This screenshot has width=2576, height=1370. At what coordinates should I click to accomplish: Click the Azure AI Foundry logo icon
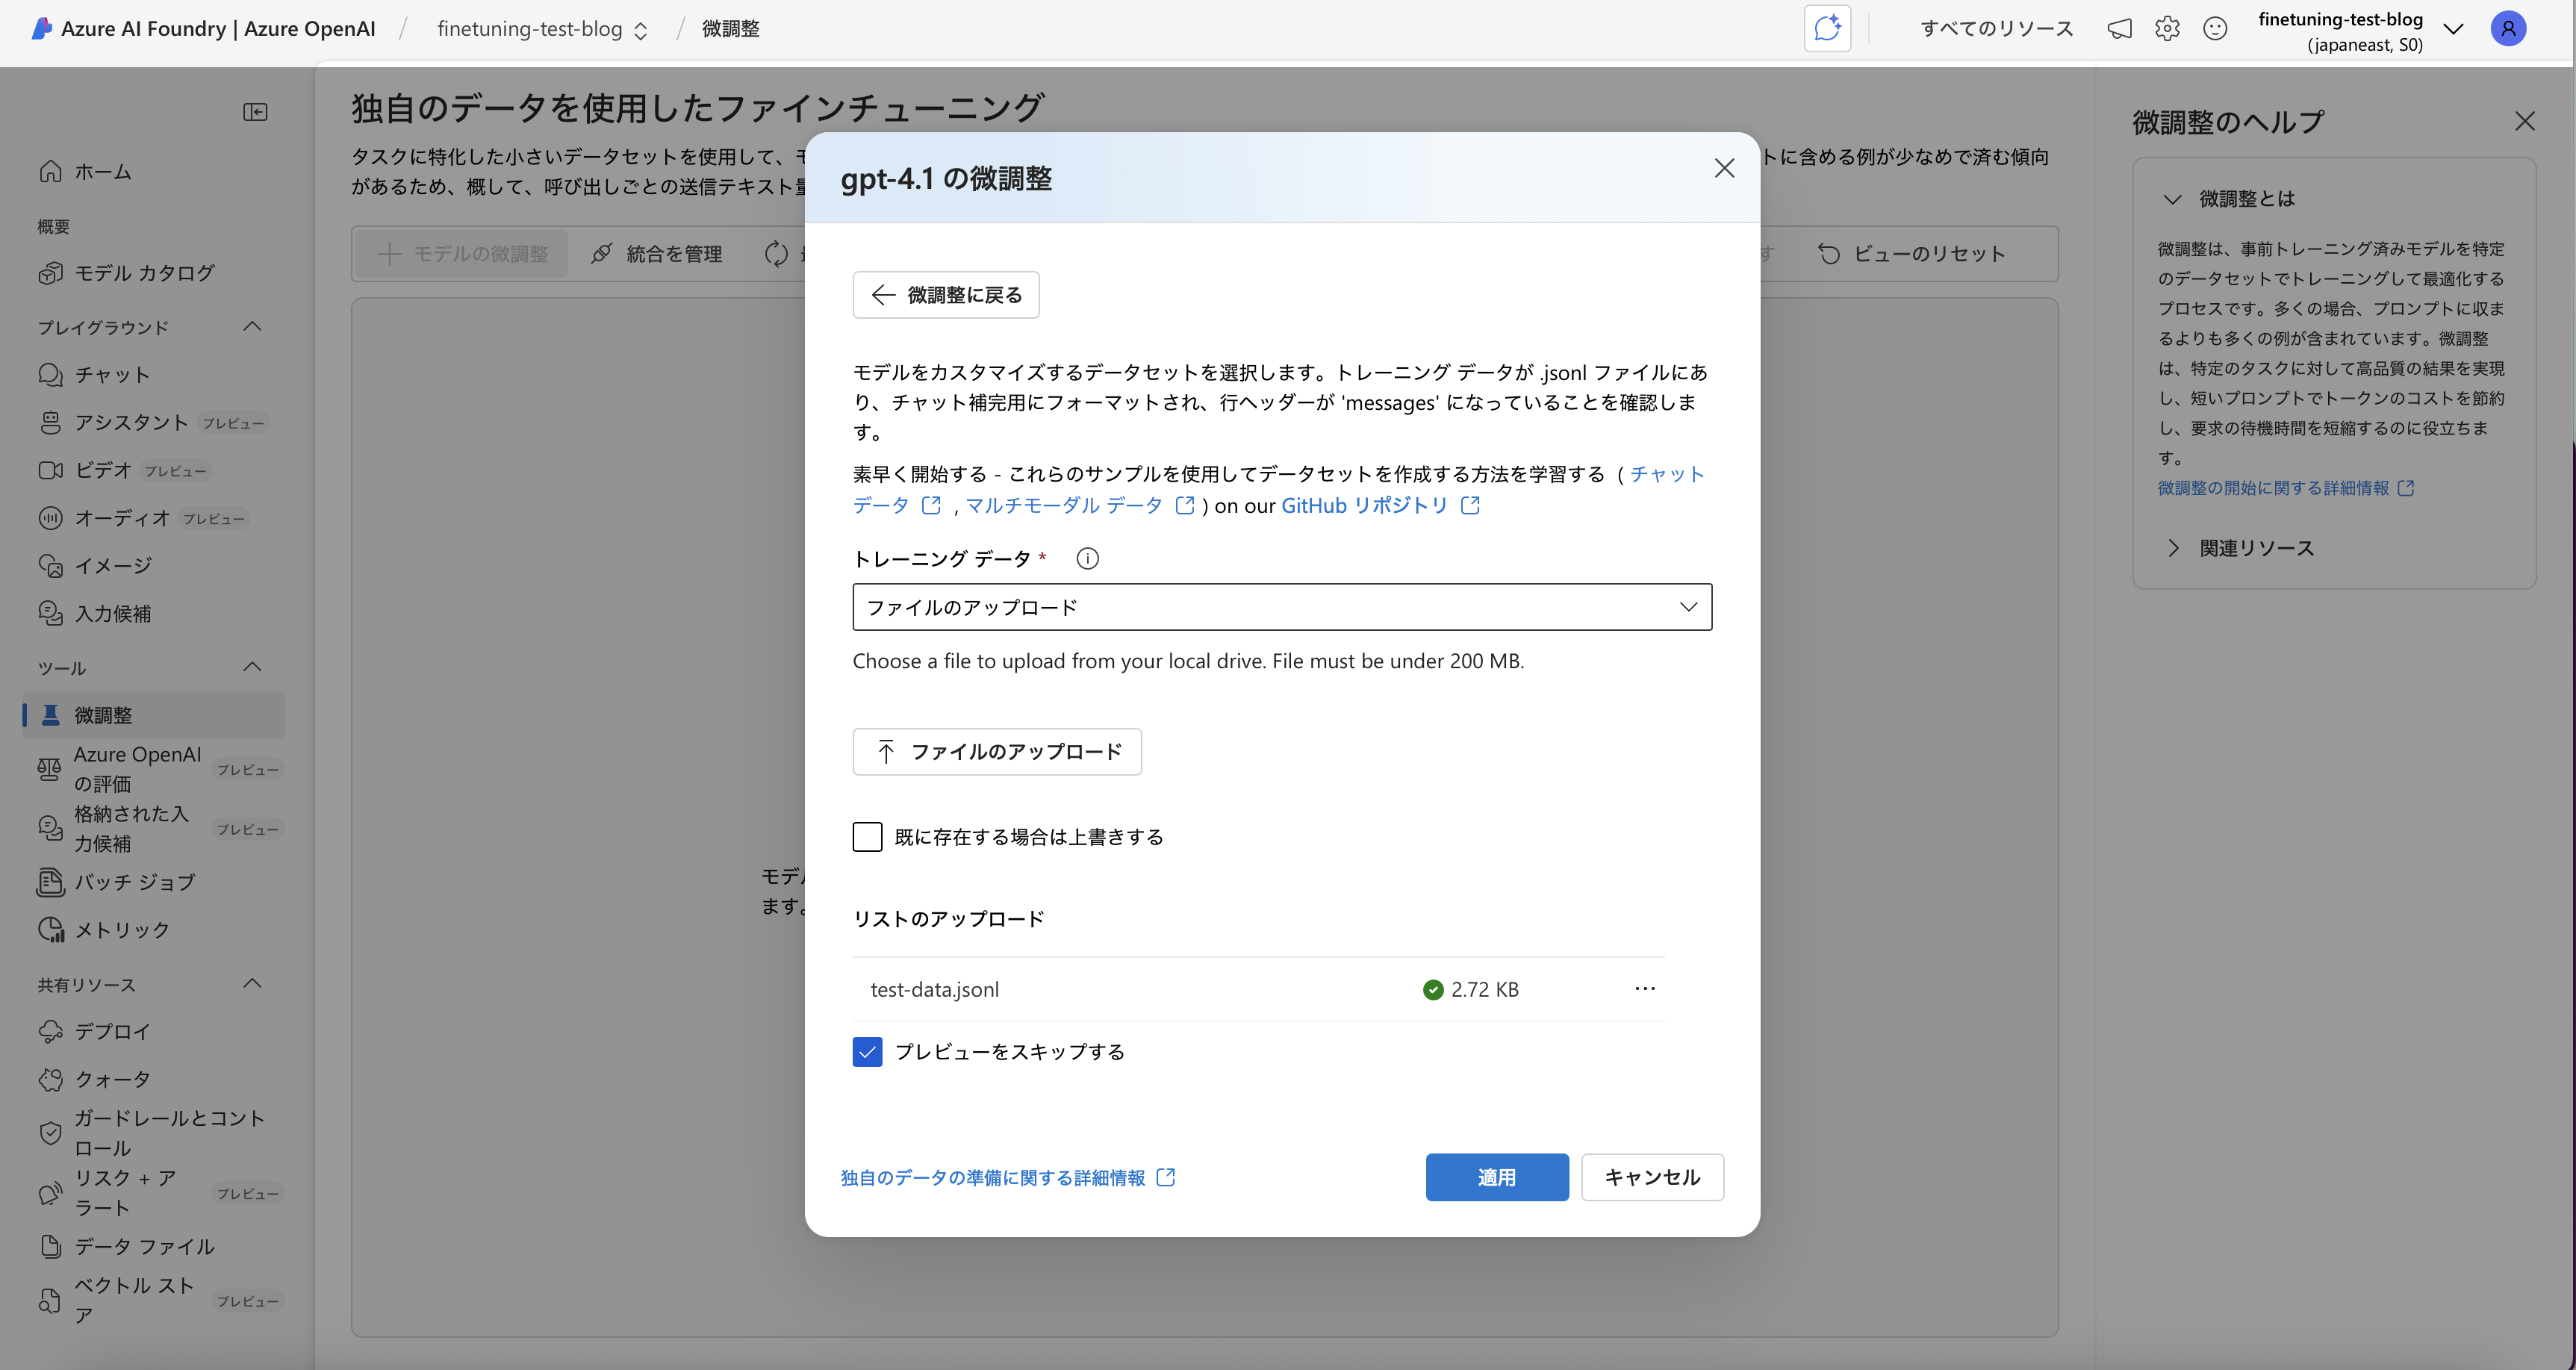tap(41, 28)
